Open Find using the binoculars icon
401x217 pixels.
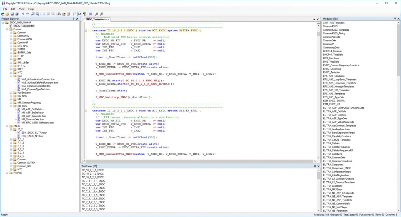pyautogui.click(x=59, y=14)
